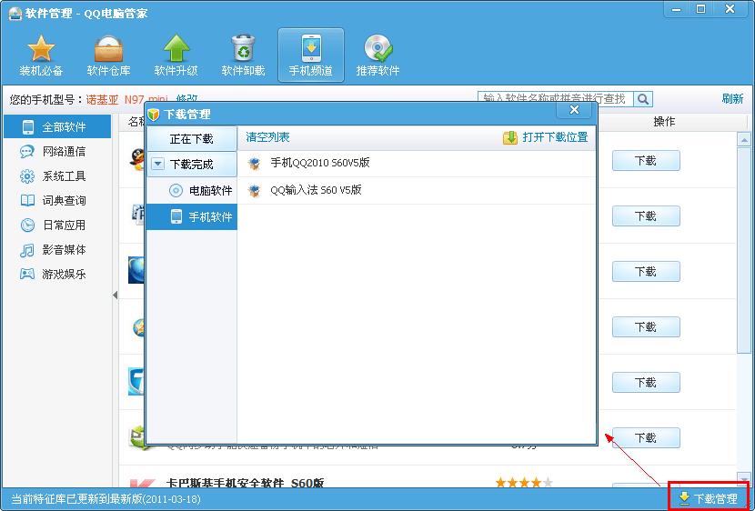Open 下载管理 in status bar
The height and width of the screenshot is (511, 755).
pos(709,498)
